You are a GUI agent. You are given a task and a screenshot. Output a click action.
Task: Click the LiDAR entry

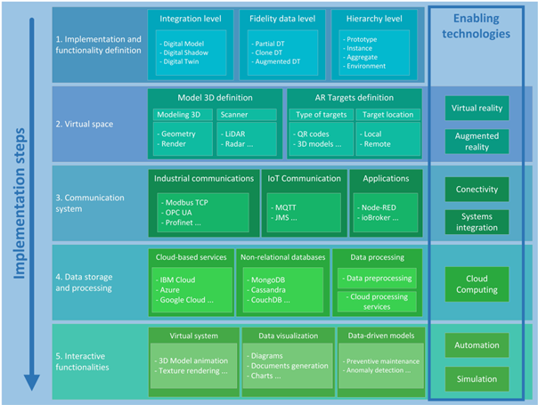pyautogui.click(x=233, y=134)
